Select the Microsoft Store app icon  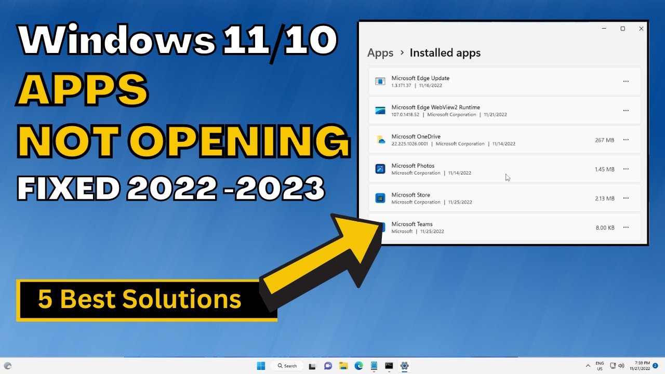click(x=380, y=198)
